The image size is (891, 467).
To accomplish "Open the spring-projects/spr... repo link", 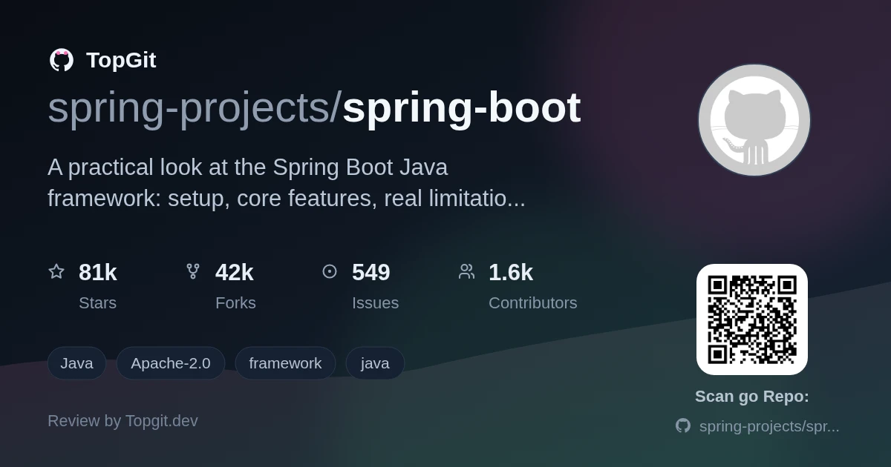I will (769, 426).
